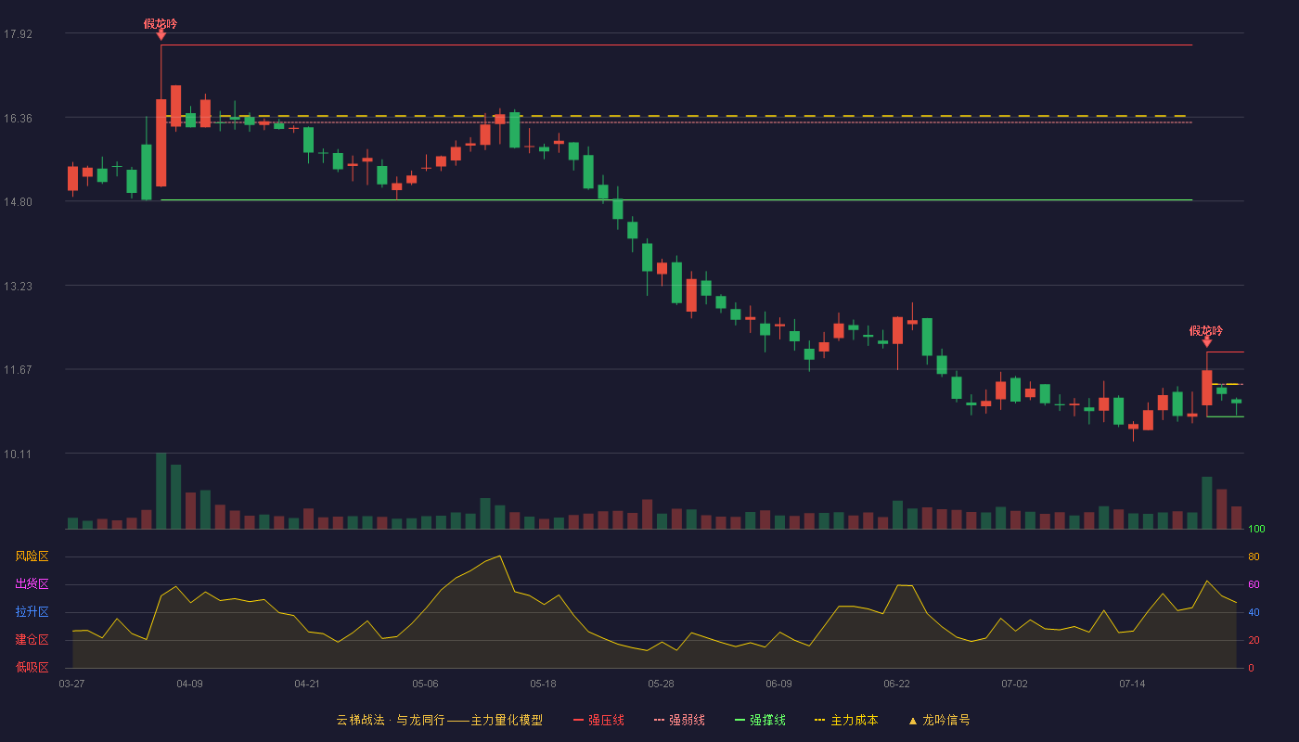
Task: Click the 04-21 date label
Action: (x=307, y=684)
